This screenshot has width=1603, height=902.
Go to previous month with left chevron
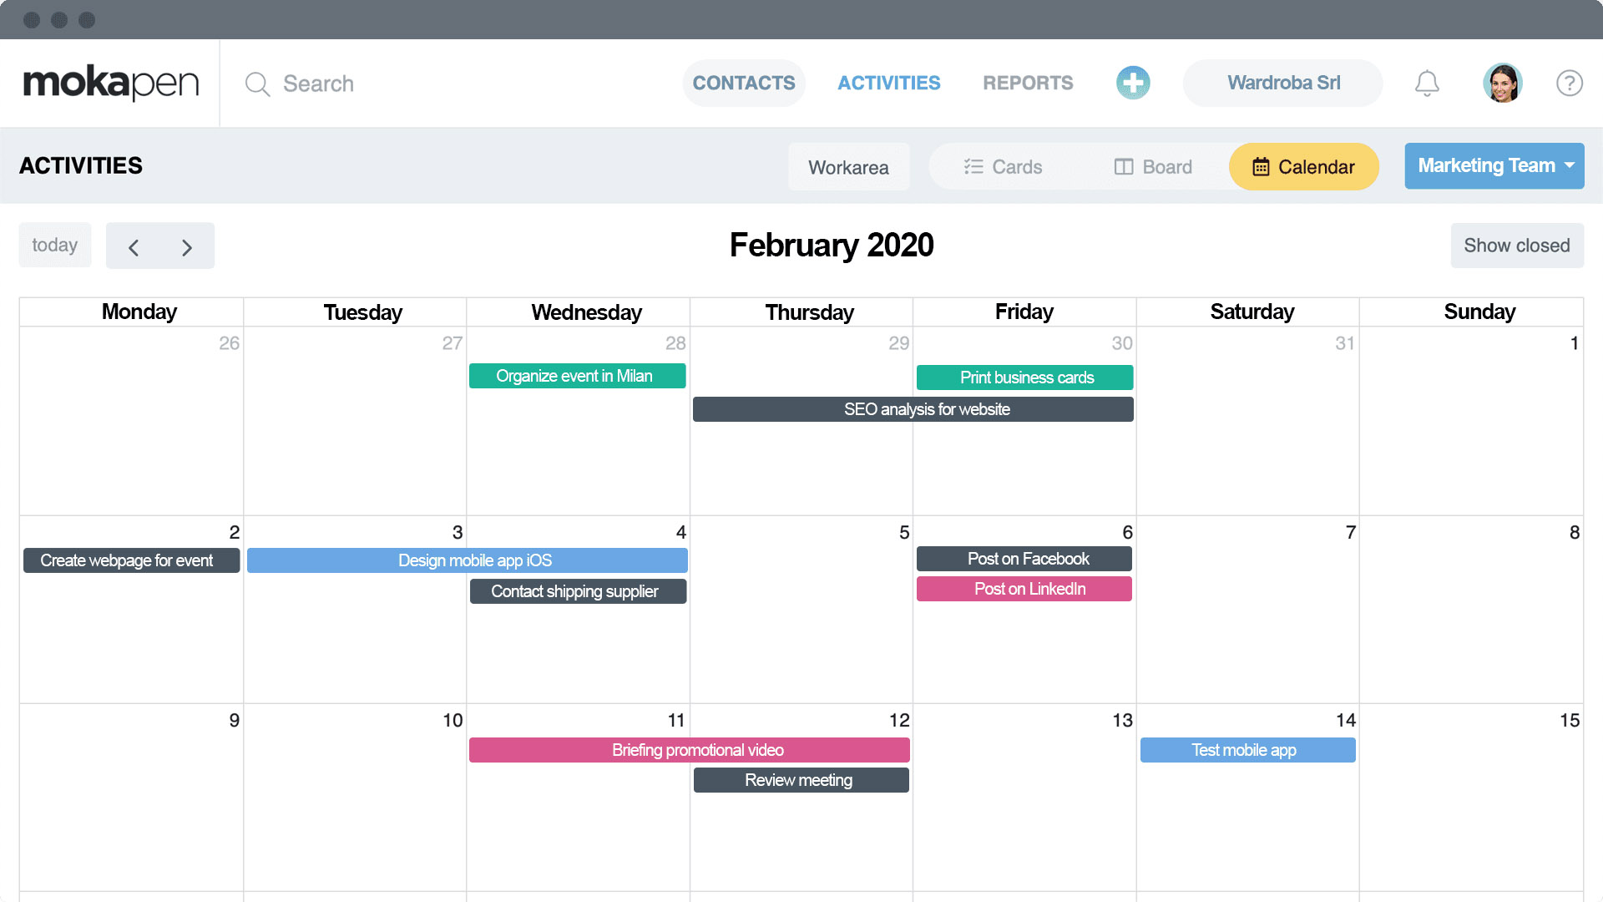pos(134,246)
